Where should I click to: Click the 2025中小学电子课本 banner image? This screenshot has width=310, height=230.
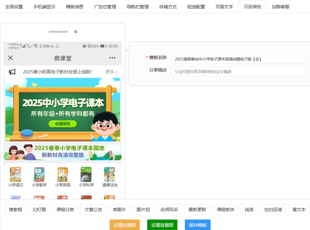coord(63,110)
